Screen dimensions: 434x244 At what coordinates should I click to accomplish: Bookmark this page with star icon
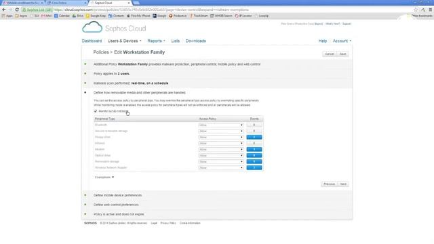tap(416, 9)
